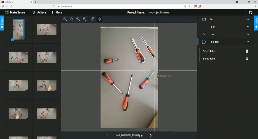Select the first checked image thumbnail
Screen dimensions: 258x139
pos(18,30)
